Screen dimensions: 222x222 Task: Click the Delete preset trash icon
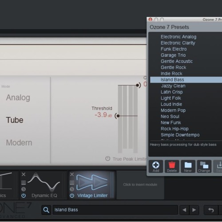click(172, 166)
